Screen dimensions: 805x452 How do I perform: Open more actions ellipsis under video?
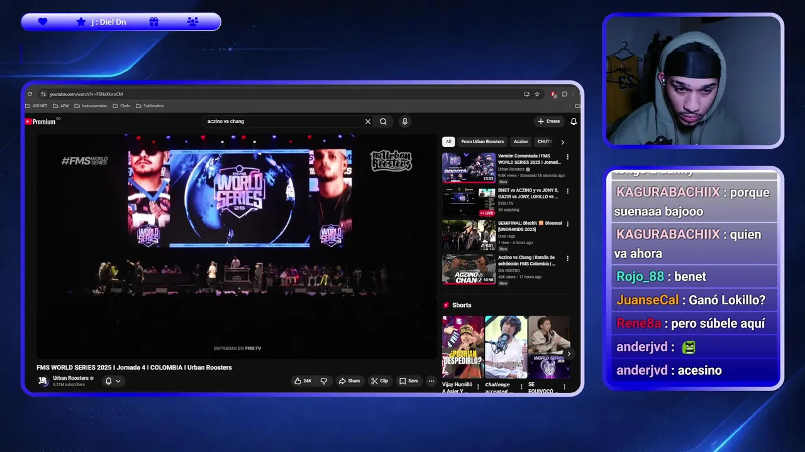click(x=431, y=381)
